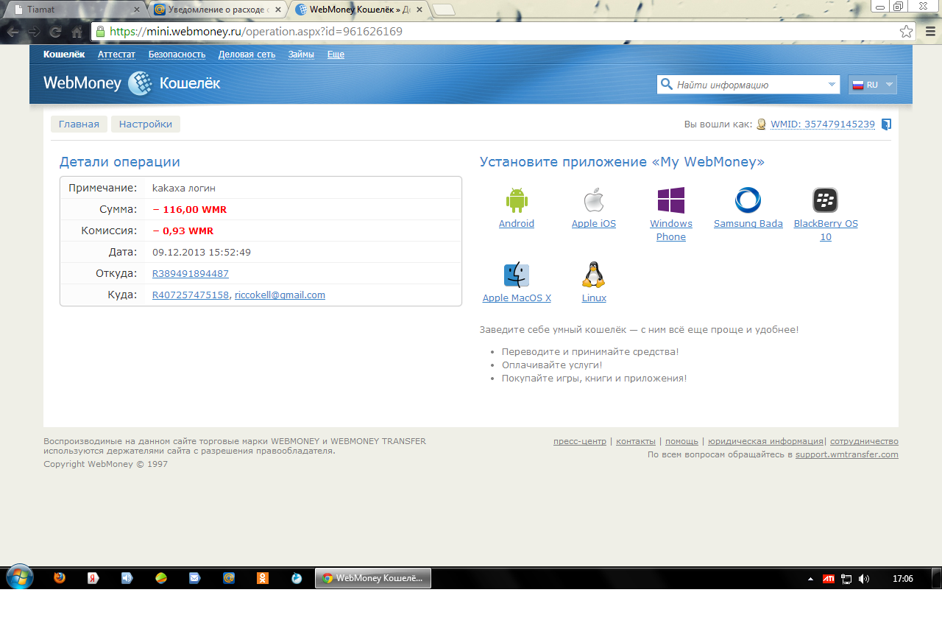Open юридическая информация footer link
The image size is (942, 626).
765,441
